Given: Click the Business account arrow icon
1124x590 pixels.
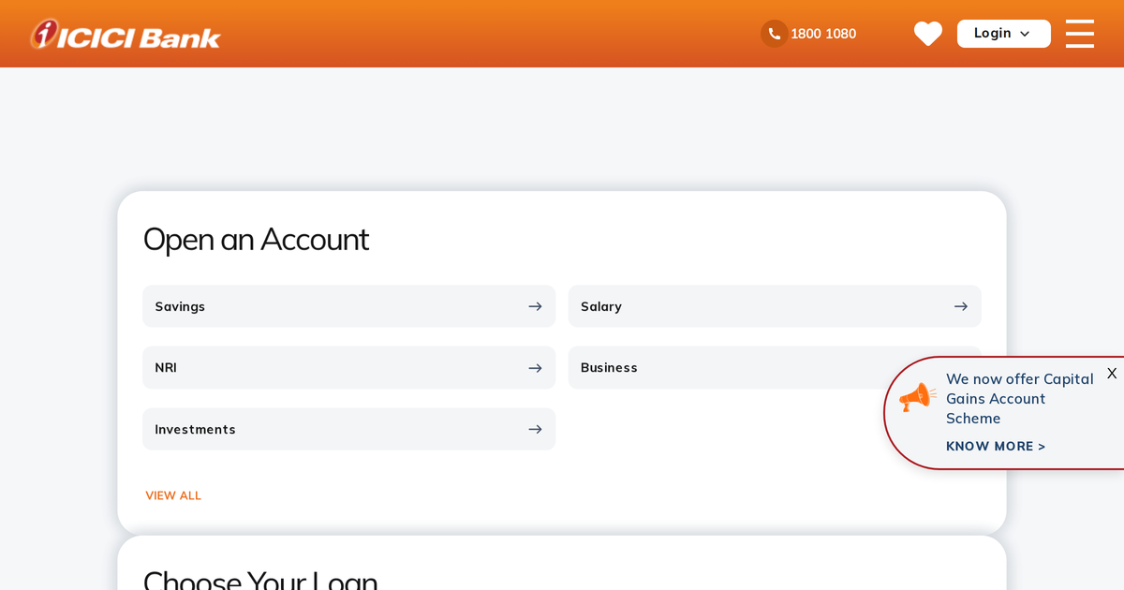Looking at the screenshot, I should [961, 367].
